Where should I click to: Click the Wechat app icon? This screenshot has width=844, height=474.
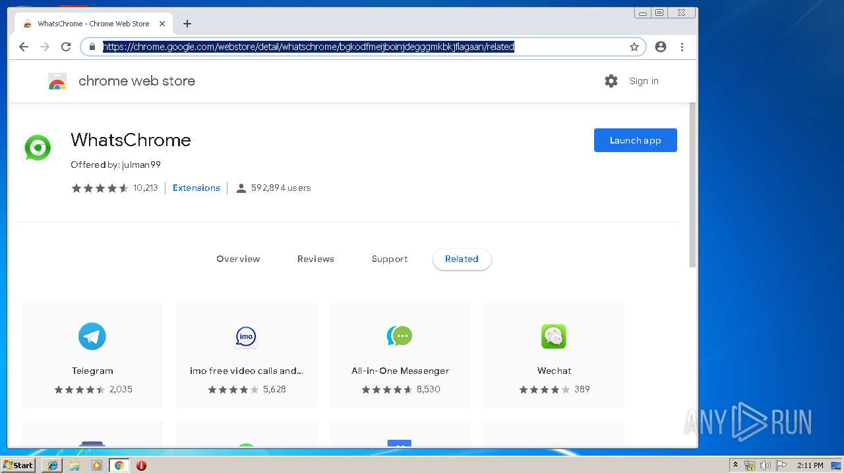(554, 336)
